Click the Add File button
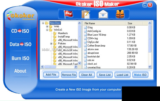The width and height of the screenshot is (160, 101). click(x=51, y=75)
